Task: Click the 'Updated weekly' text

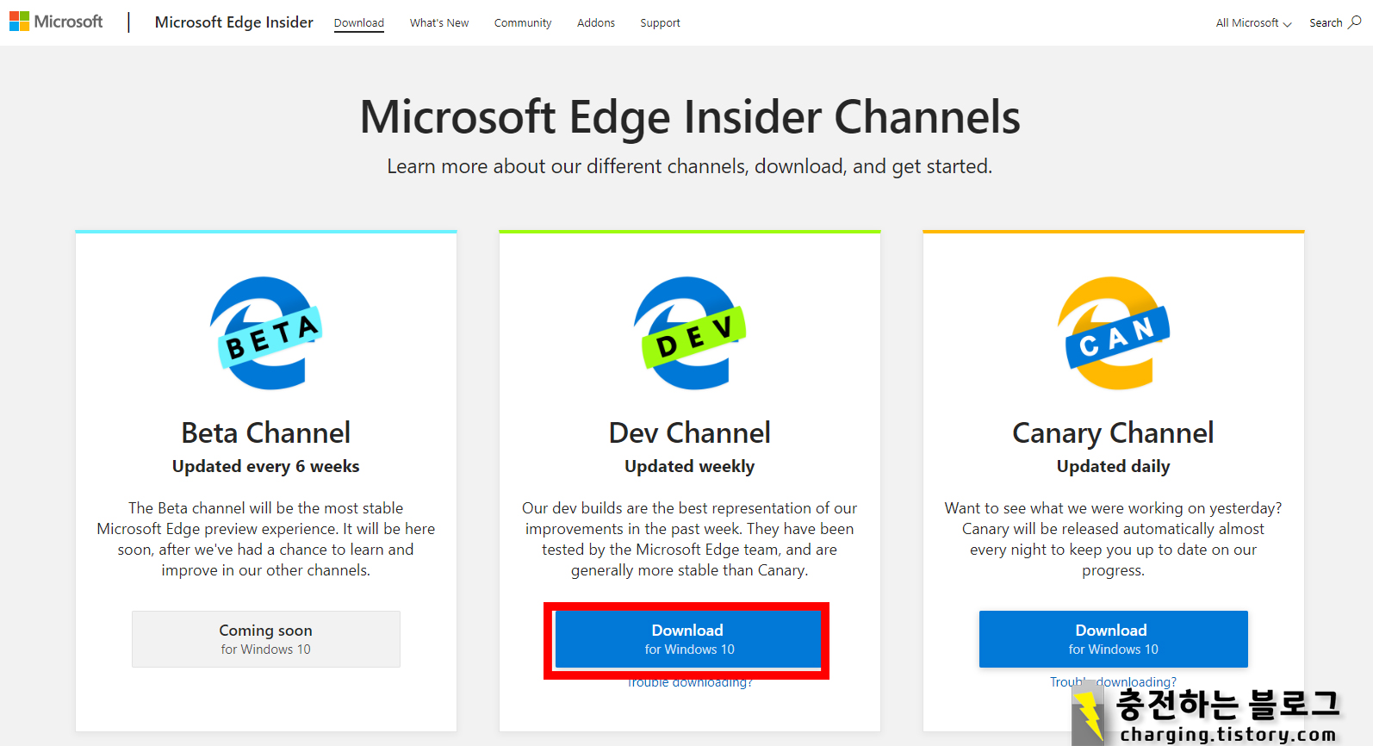Action: pos(690,466)
